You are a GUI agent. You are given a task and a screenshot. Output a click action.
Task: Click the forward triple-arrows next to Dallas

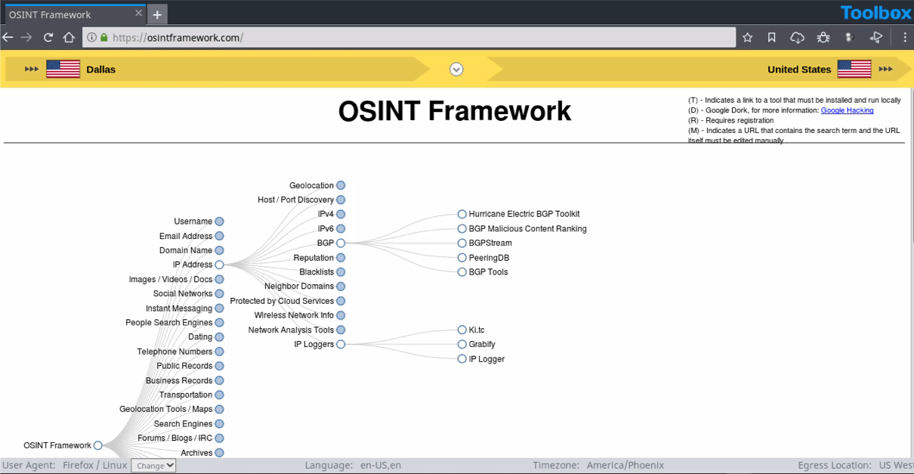coord(31,69)
